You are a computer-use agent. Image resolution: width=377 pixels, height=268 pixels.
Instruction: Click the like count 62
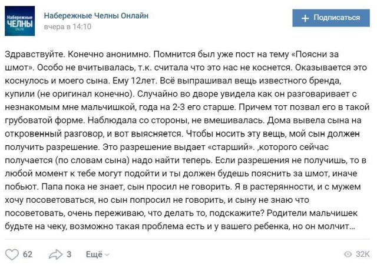click(28, 254)
